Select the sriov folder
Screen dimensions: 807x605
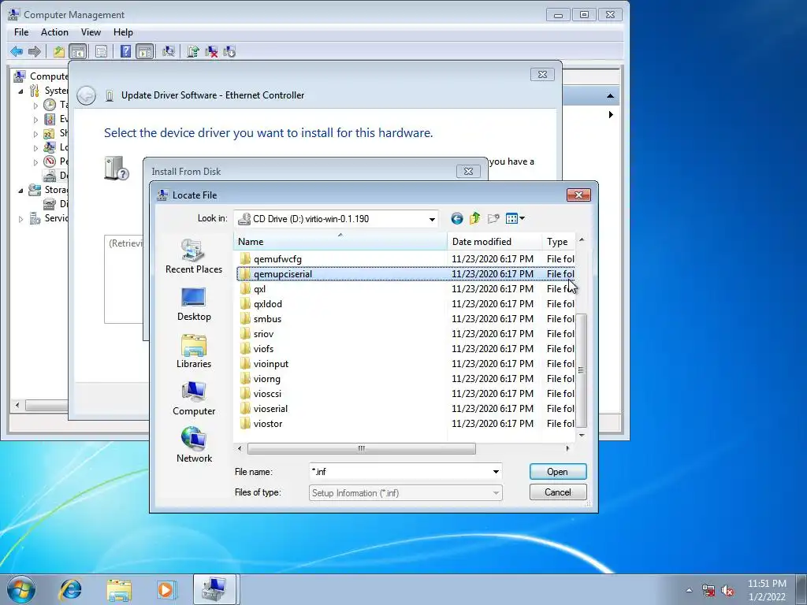point(263,333)
